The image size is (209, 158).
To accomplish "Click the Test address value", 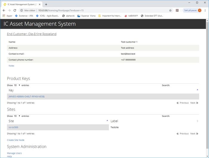I will point(127,48).
